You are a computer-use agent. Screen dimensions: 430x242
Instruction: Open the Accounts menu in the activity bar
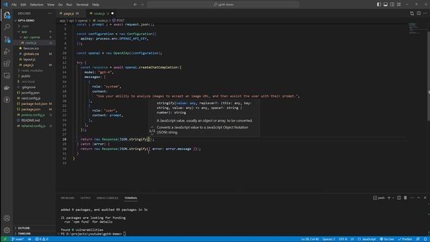point(7,218)
